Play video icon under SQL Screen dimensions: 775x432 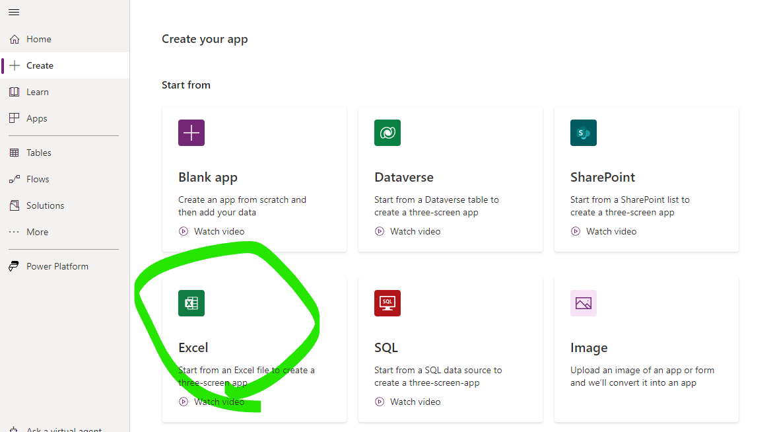point(380,402)
